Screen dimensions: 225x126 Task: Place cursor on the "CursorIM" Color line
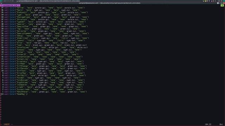(x=41, y=55)
